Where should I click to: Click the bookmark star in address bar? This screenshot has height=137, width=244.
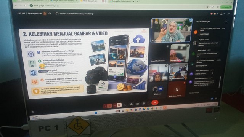tap(207, 7)
